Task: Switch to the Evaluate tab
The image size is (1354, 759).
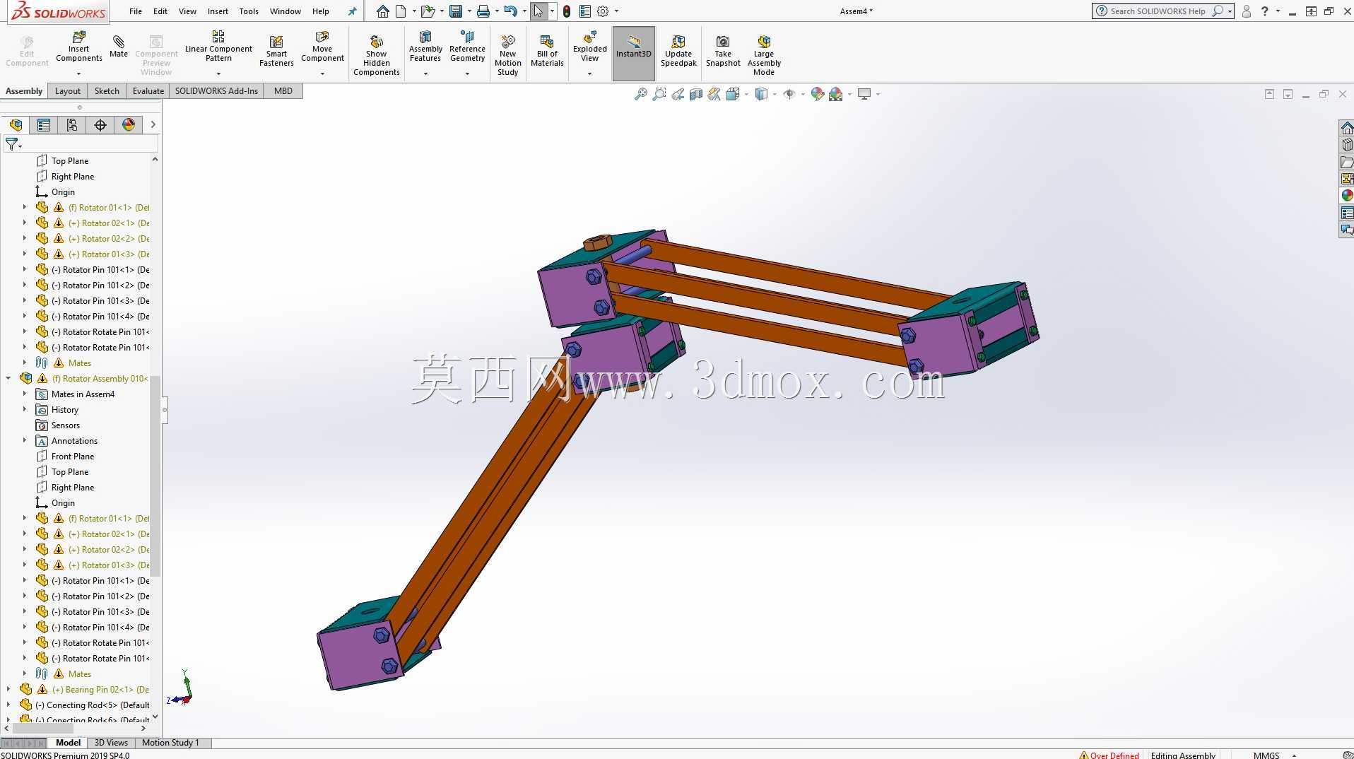Action: click(x=148, y=91)
